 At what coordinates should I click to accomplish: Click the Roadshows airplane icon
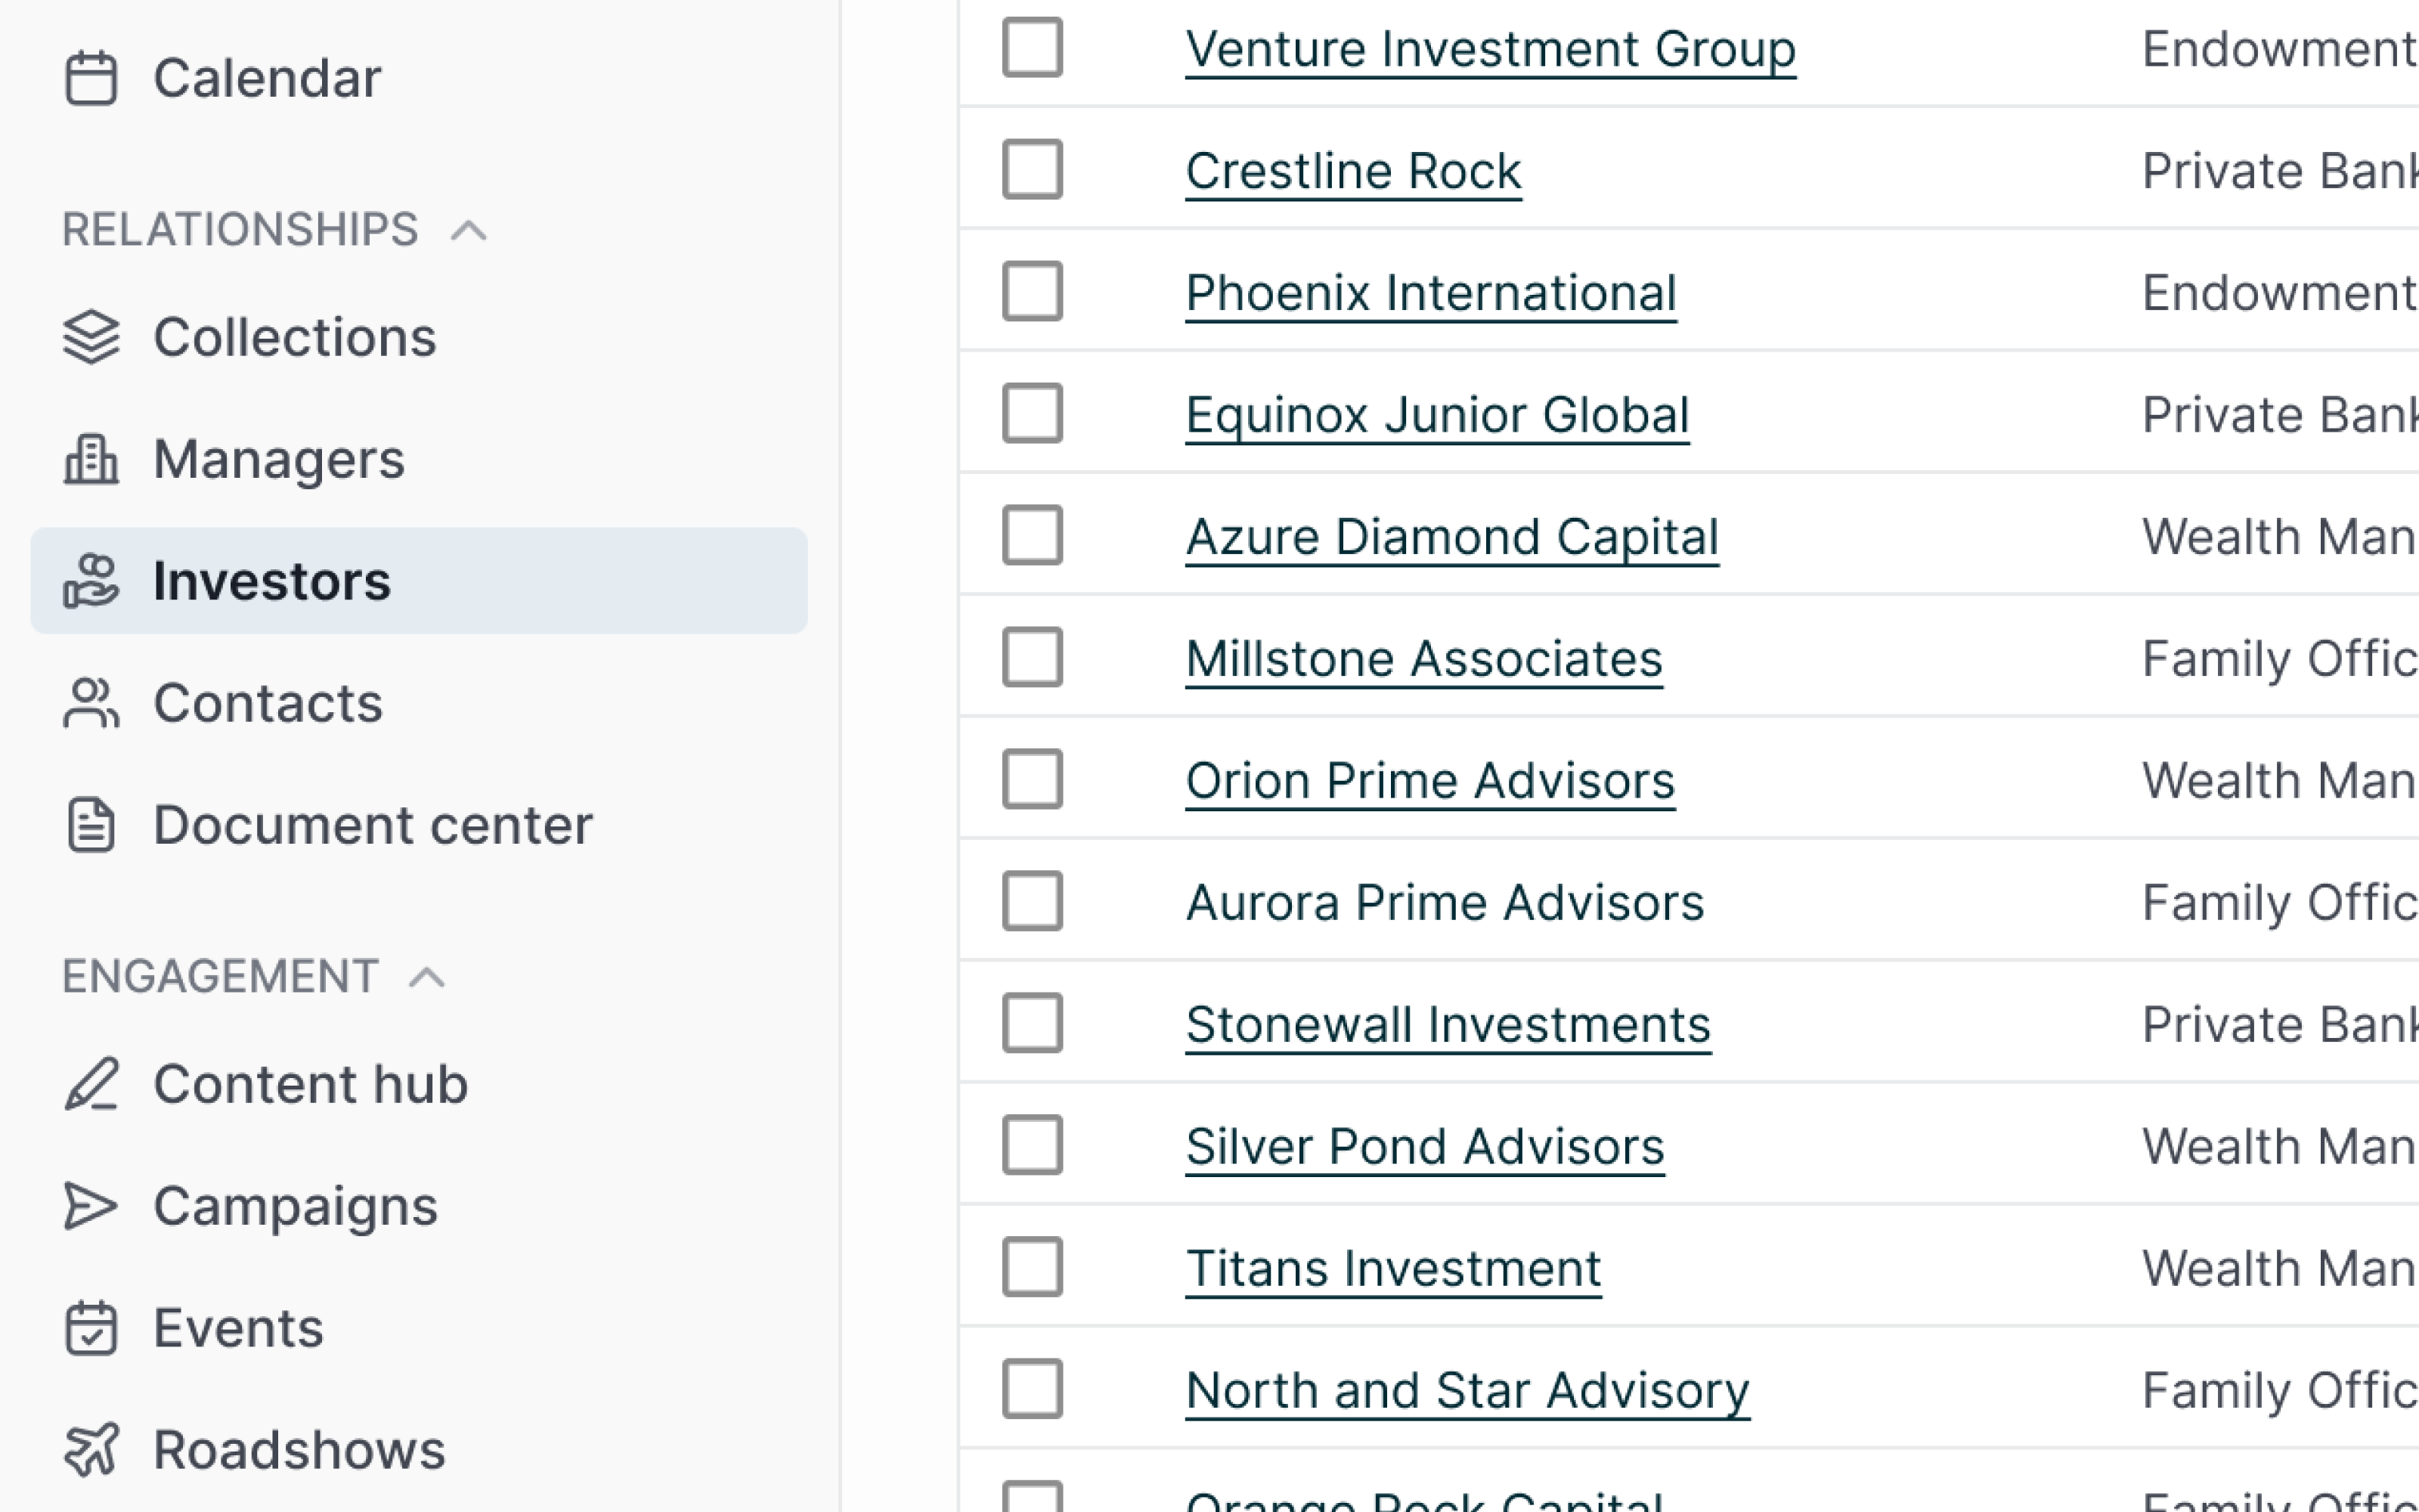(x=91, y=1450)
